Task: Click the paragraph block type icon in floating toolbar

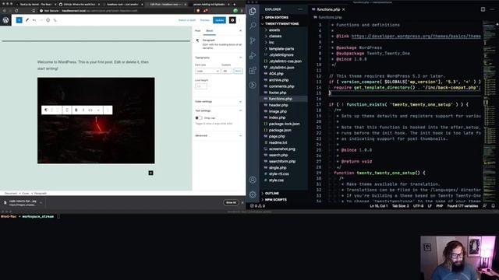Action: [46, 110]
